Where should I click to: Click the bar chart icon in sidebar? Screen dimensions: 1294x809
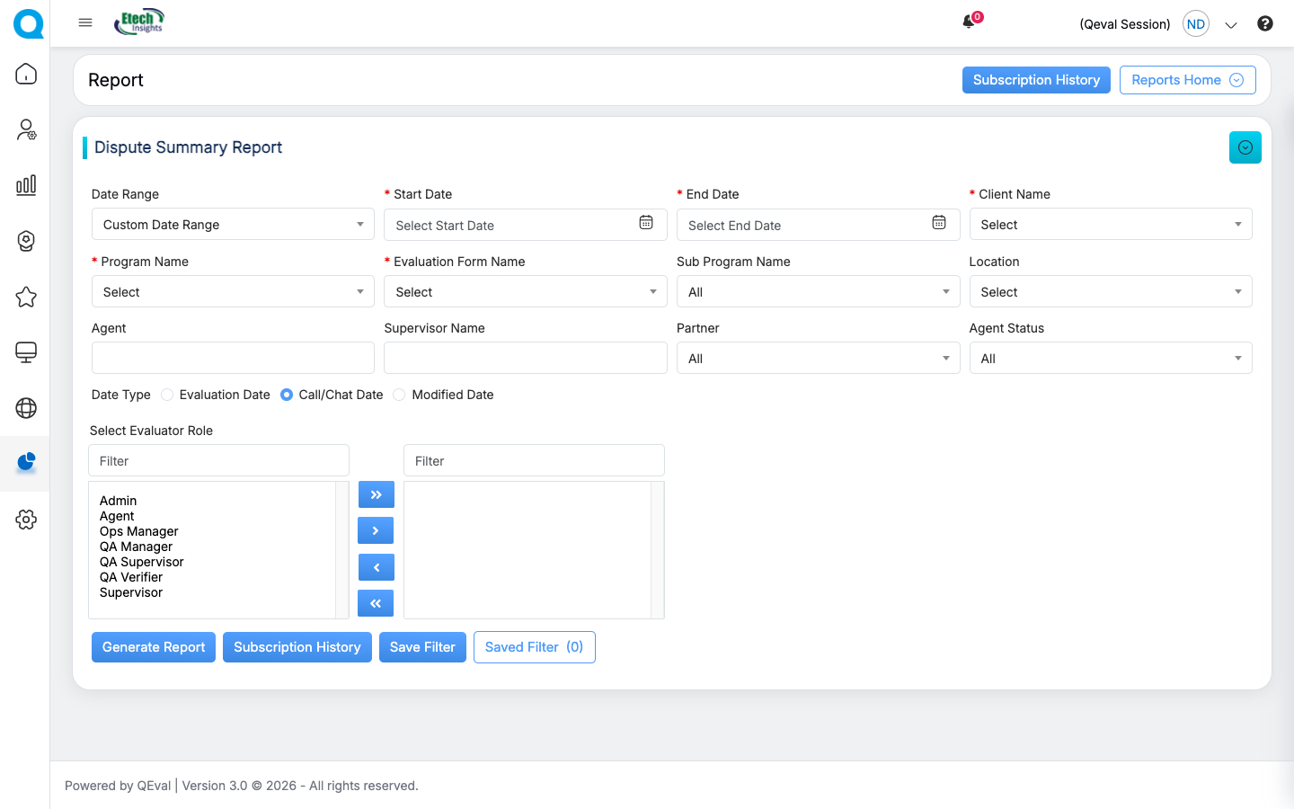point(26,185)
